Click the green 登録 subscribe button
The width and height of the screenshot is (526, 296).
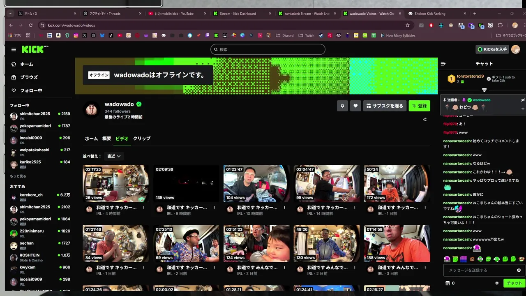pos(419,106)
